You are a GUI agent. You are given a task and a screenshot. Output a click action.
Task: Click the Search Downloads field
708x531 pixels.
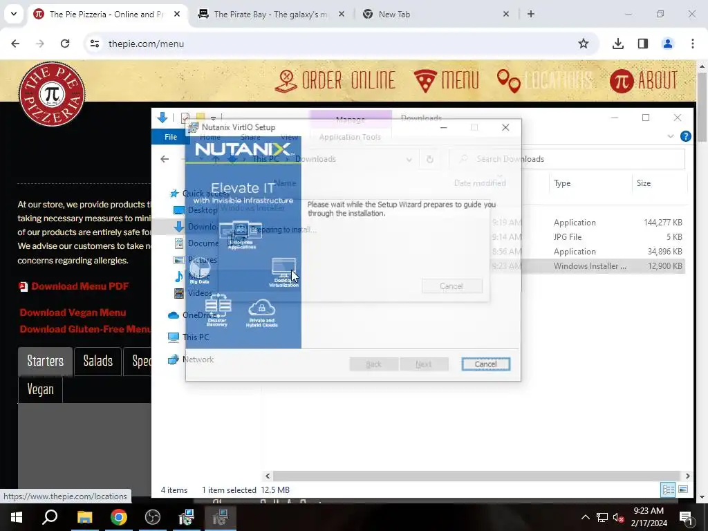[x=567, y=159]
